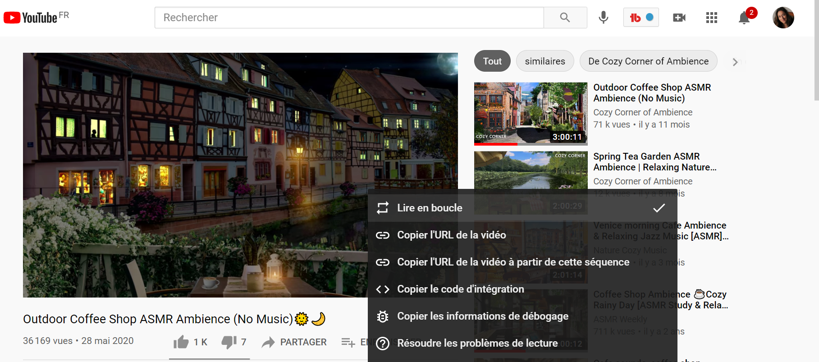Select Lire en boucle menu entry
The image size is (819, 362).
pyautogui.click(x=522, y=208)
